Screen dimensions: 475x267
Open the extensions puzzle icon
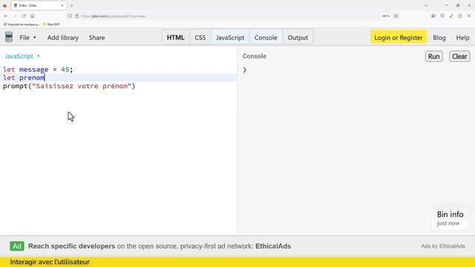460,16
